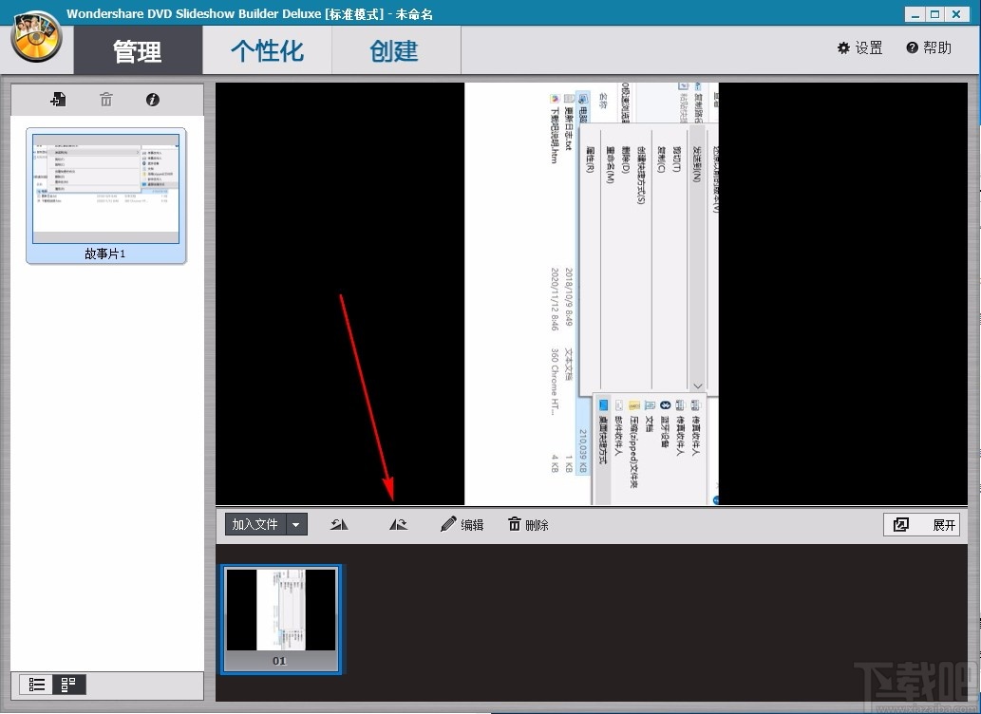The width and height of the screenshot is (981, 714).
Task: Select the 故事片1 slideshow in the sidebar
Action: point(105,190)
